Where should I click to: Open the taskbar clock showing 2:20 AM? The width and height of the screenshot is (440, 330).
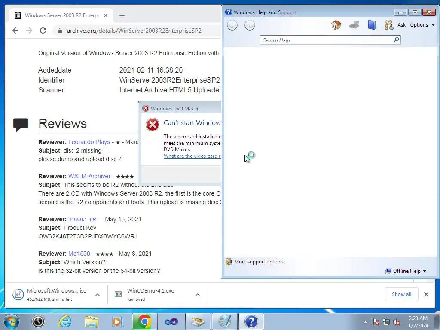[x=418, y=322]
